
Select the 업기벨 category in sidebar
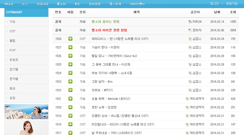pos(14,69)
